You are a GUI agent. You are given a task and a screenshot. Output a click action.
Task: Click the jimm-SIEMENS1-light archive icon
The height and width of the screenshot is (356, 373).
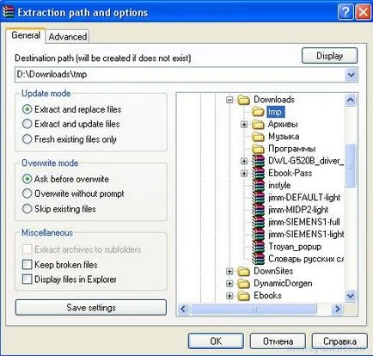[258, 235]
